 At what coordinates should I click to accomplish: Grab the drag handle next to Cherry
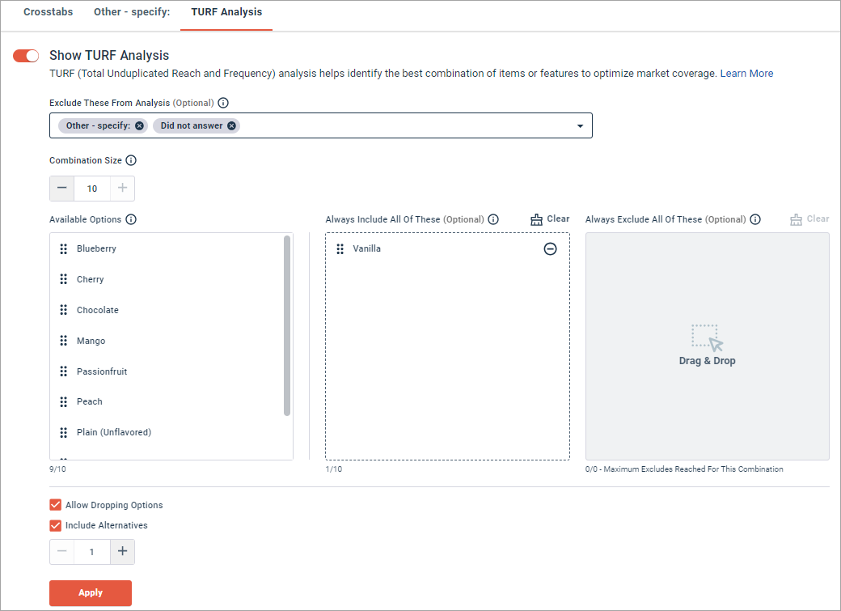64,279
